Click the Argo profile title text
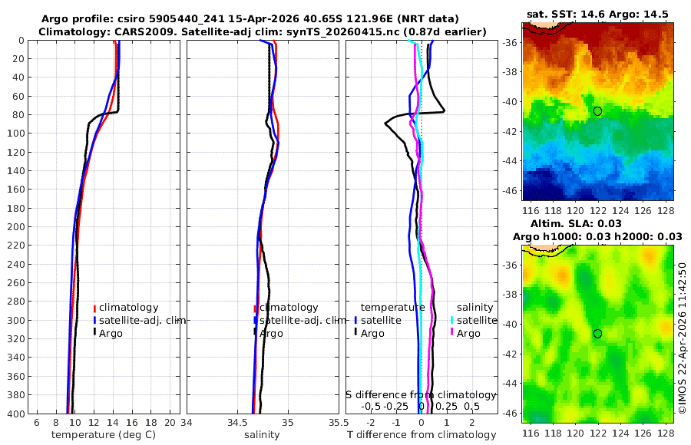The image size is (691, 445). pyautogui.click(x=250, y=19)
